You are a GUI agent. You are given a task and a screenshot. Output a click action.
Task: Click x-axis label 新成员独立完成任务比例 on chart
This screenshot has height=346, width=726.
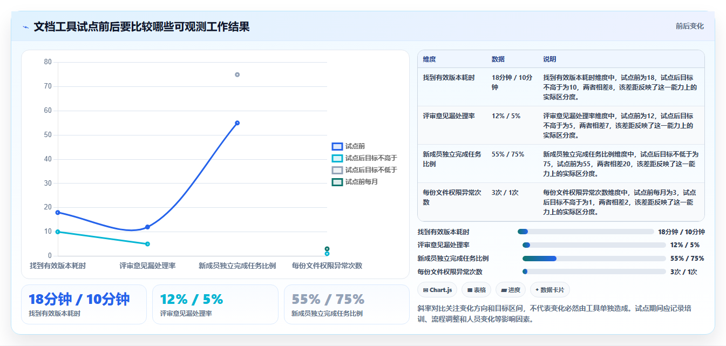237,266
